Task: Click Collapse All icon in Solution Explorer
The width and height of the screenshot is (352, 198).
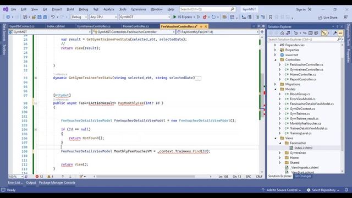Action: 310,33
